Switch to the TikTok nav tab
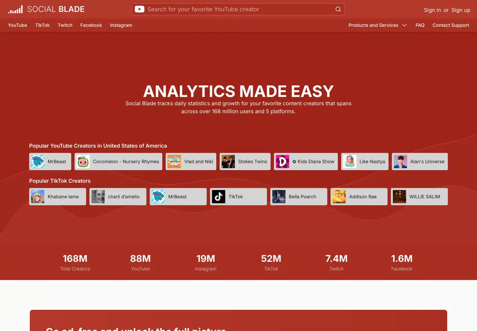 [42, 25]
